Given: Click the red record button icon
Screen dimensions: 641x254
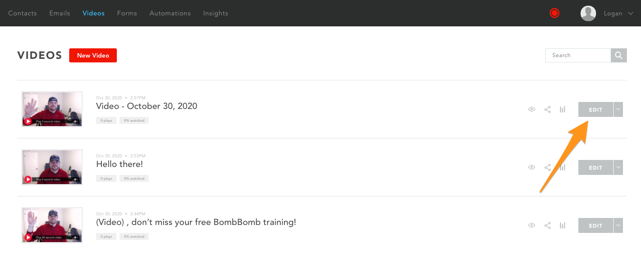Looking at the screenshot, I should tap(555, 13).
